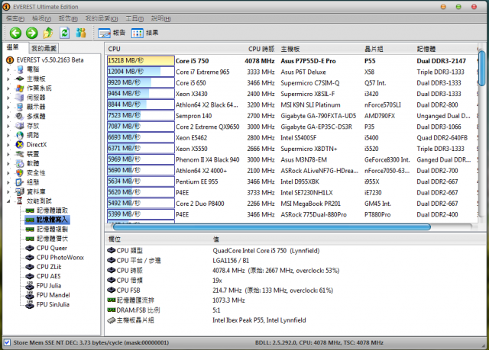489x350 pixels.
Task: Click the memory read benchmark icon
Action: [x=30, y=210]
